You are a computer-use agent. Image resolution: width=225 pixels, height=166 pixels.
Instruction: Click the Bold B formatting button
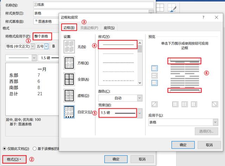tap(54, 46)
